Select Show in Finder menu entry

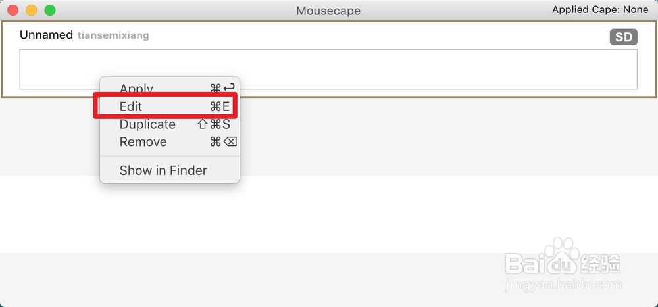(170, 170)
